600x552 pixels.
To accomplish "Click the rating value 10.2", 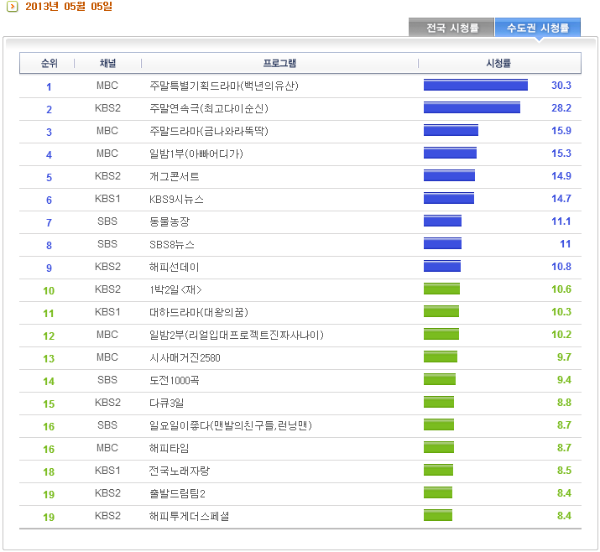I will (x=561, y=334).
